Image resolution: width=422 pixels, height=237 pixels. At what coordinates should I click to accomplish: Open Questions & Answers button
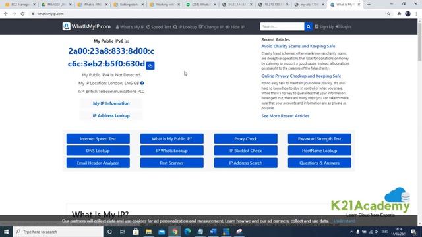[319, 163]
